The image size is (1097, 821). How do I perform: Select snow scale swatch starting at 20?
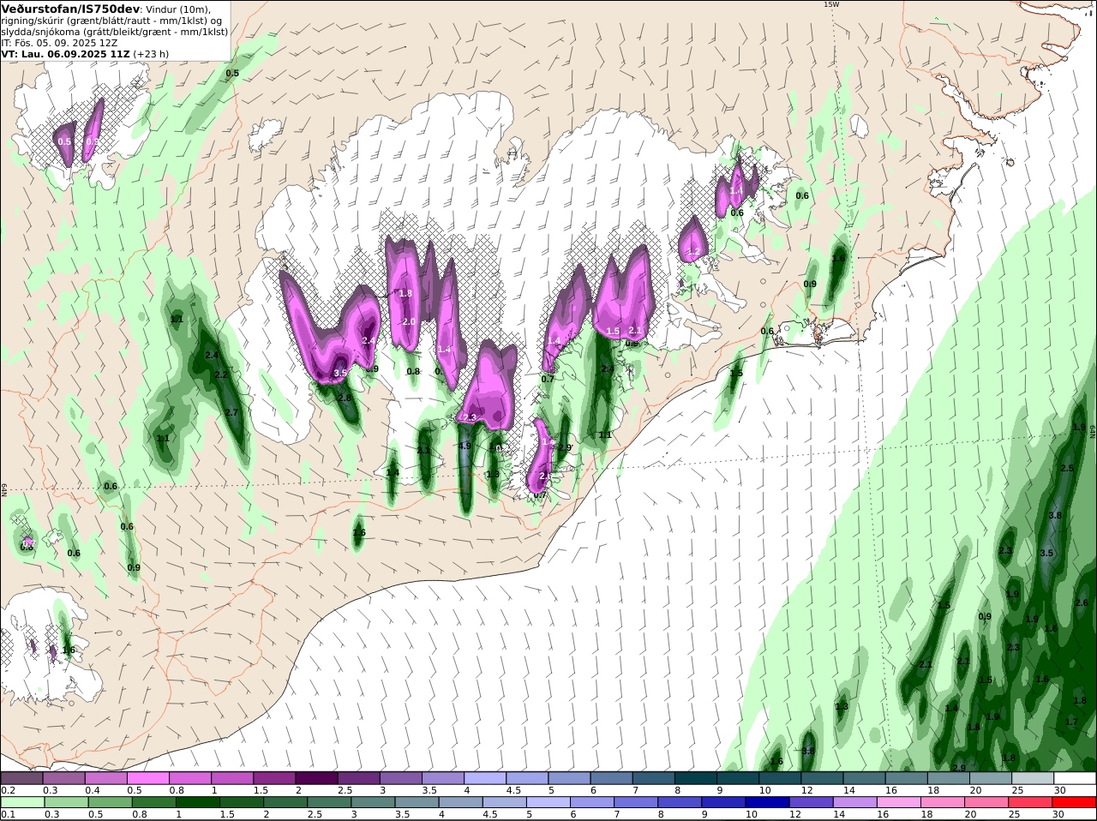(991, 778)
